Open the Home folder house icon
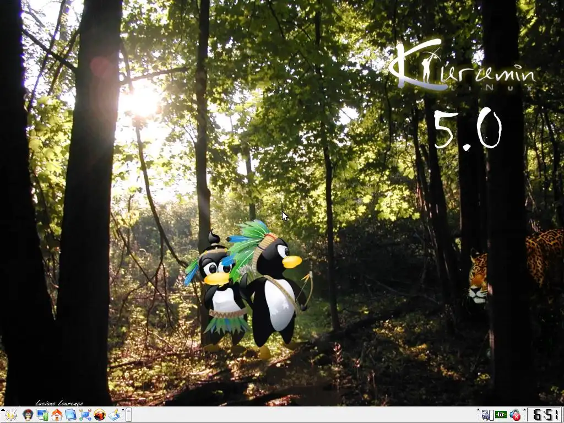564x423 pixels. point(57,415)
